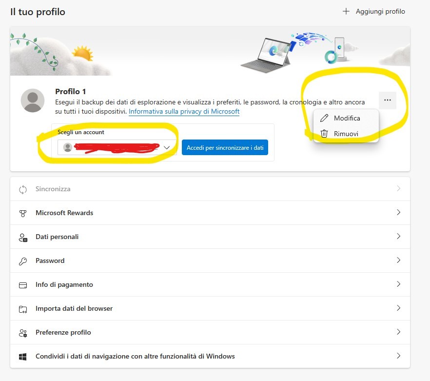Click the Microsoft Rewards trophy icon
Image resolution: width=430 pixels, height=381 pixels.
coord(23,213)
